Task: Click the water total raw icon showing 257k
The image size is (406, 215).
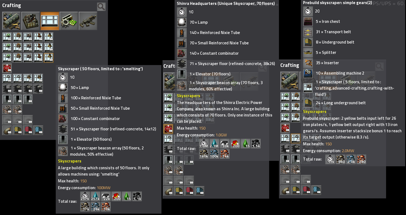Action: point(95,196)
